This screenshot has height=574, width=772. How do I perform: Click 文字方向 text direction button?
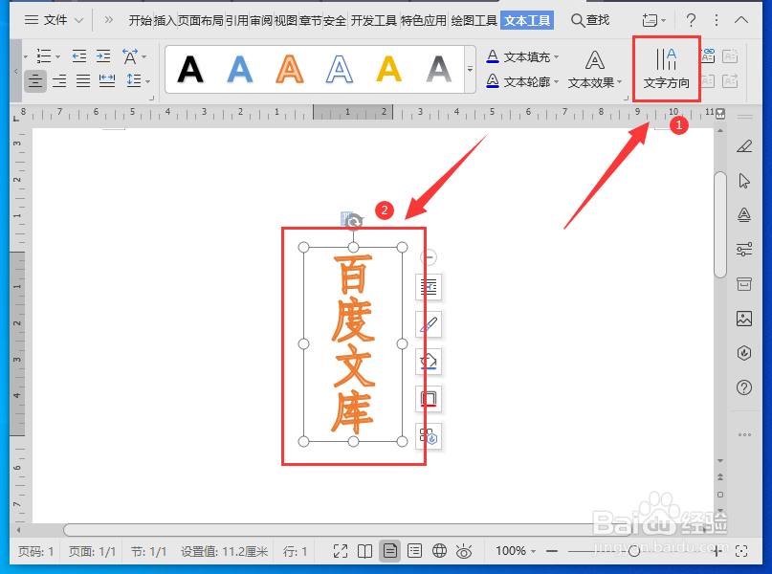(x=667, y=69)
